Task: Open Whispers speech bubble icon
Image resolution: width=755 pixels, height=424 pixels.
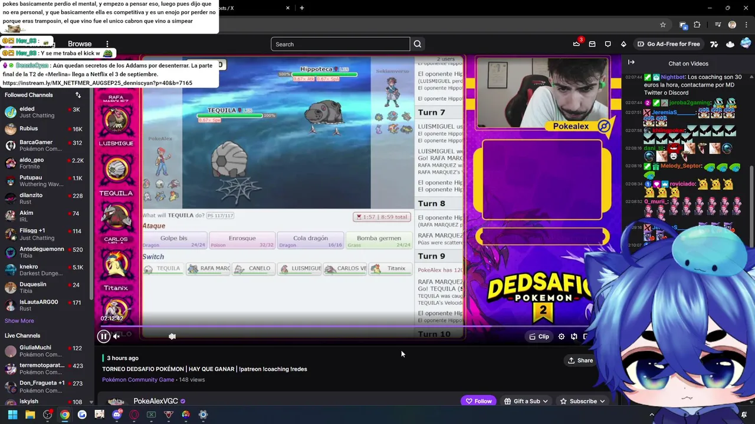Action: pyautogui.click(x=608, y=44)
